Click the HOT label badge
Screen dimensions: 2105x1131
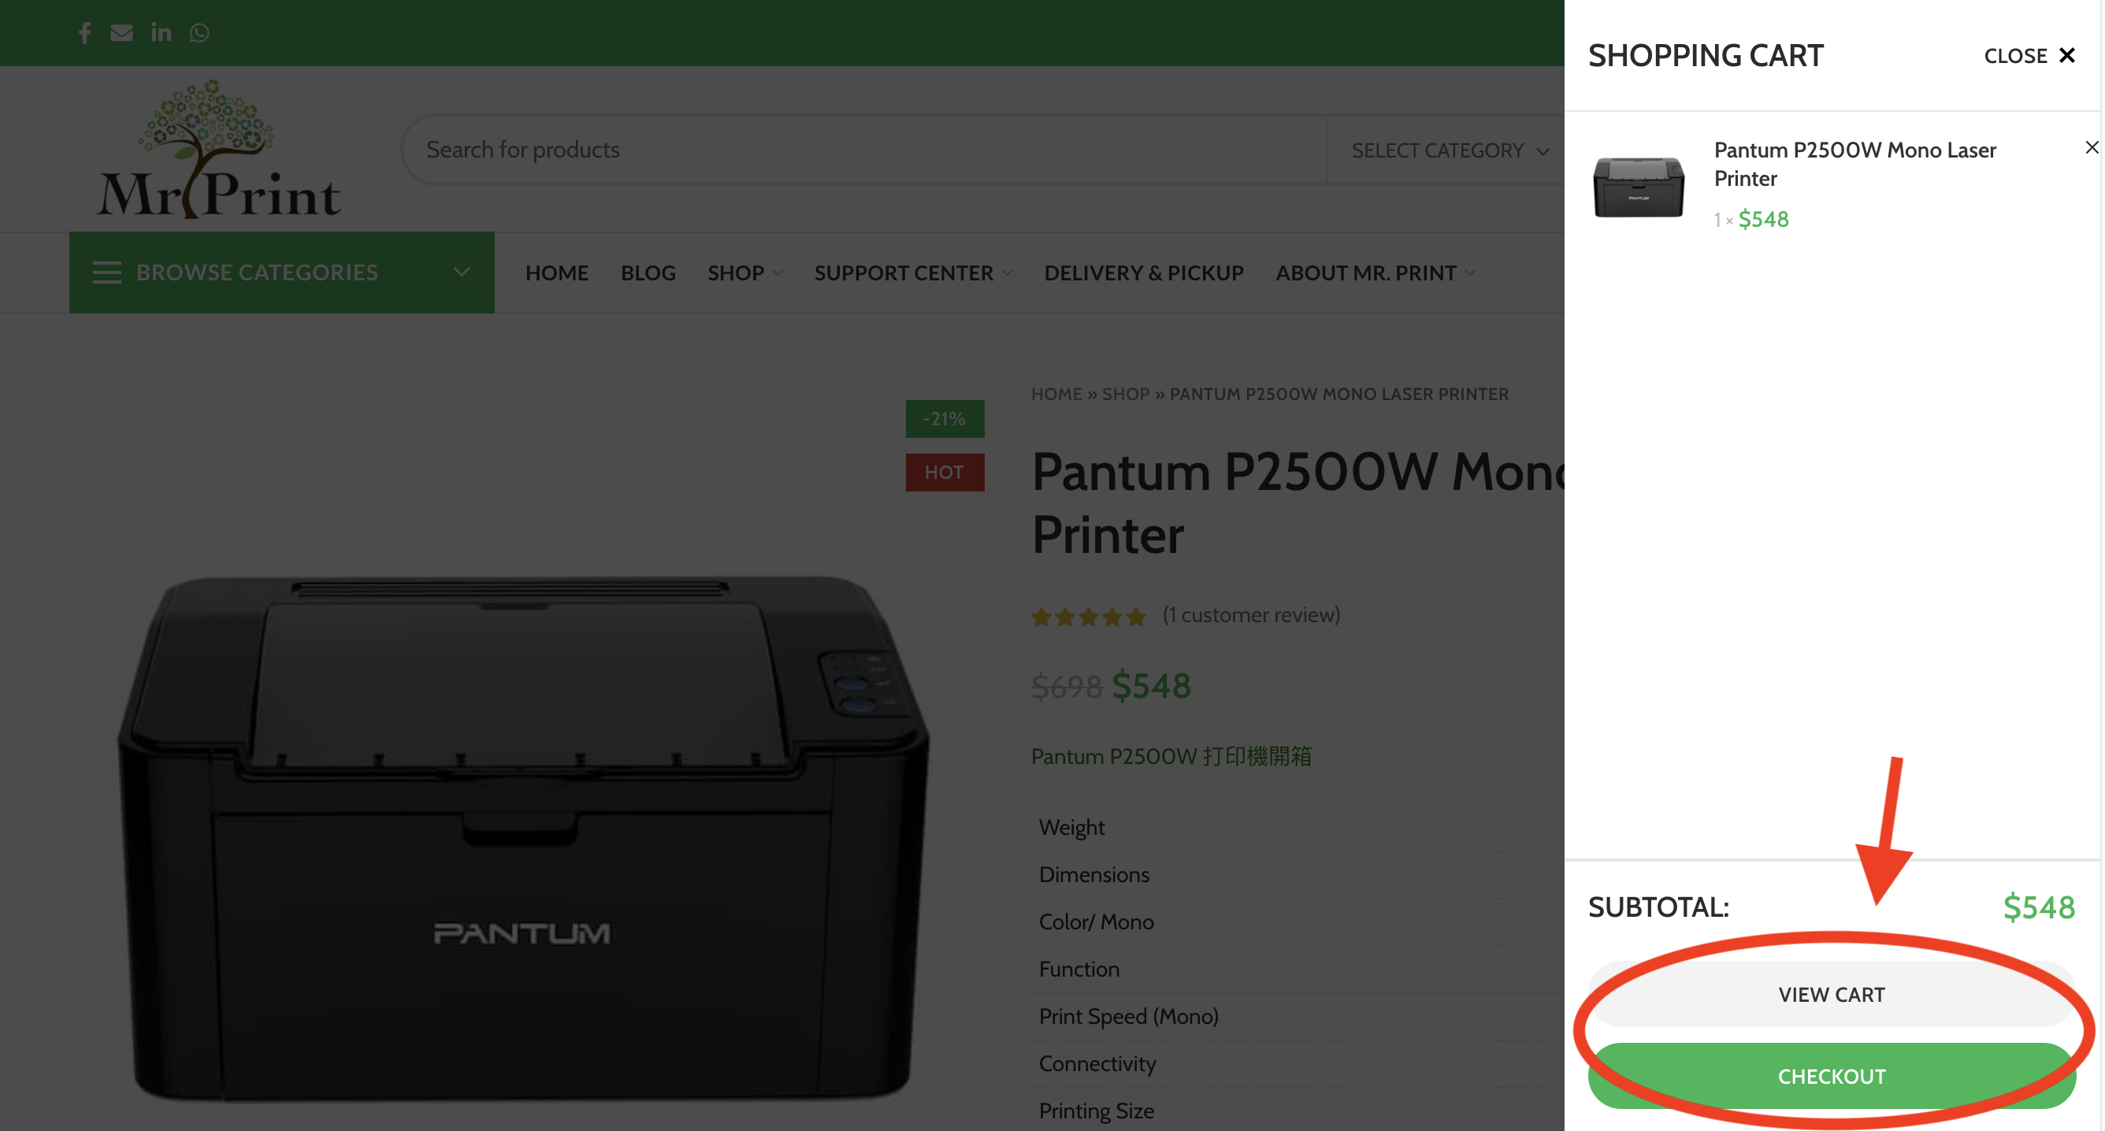[945, 473]
